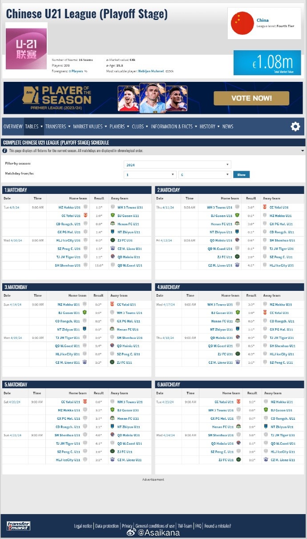Expand the Market Values menu arrow
The width and height of the screenshot is (307, 539).
pos(105,126)
